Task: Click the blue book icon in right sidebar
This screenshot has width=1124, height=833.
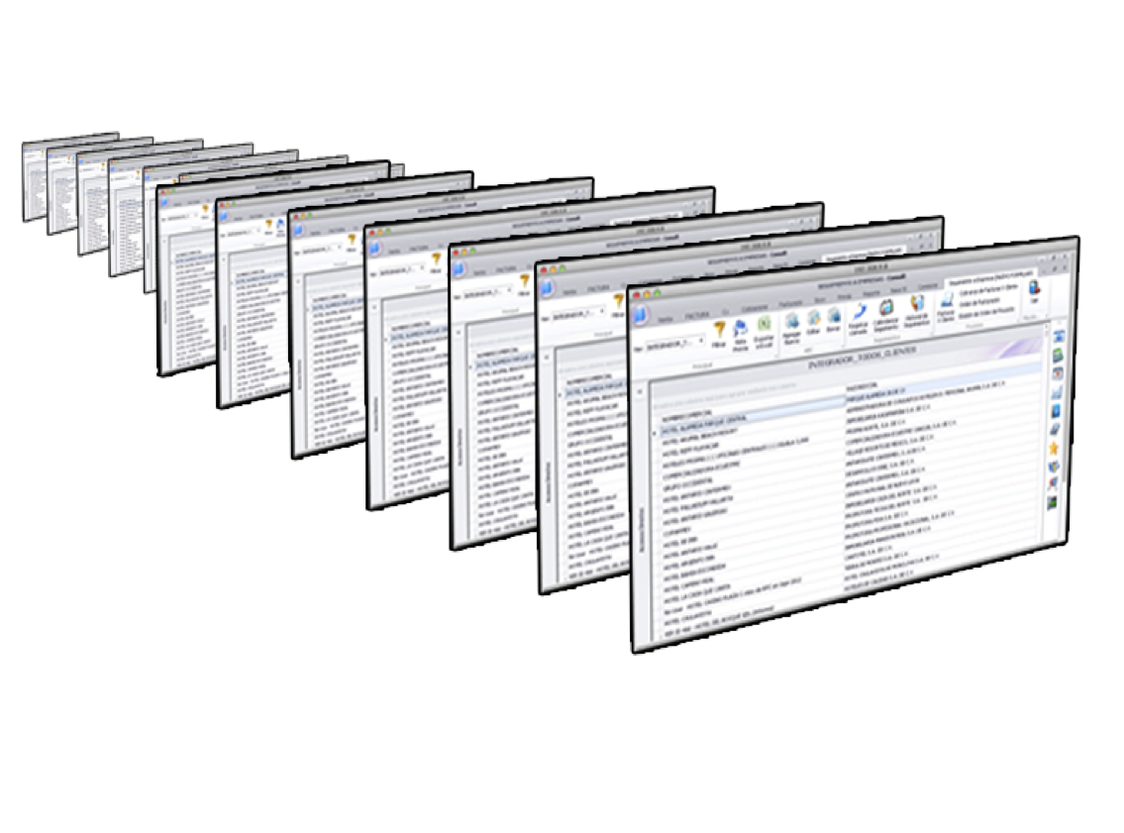Action: (x=1056, y=411)
